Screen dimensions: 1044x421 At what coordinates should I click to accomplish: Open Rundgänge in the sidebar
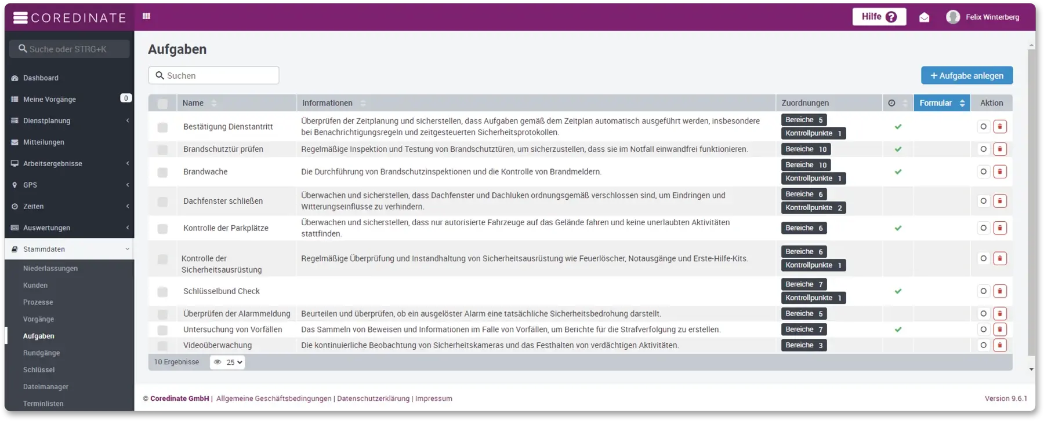pos(41,353)
